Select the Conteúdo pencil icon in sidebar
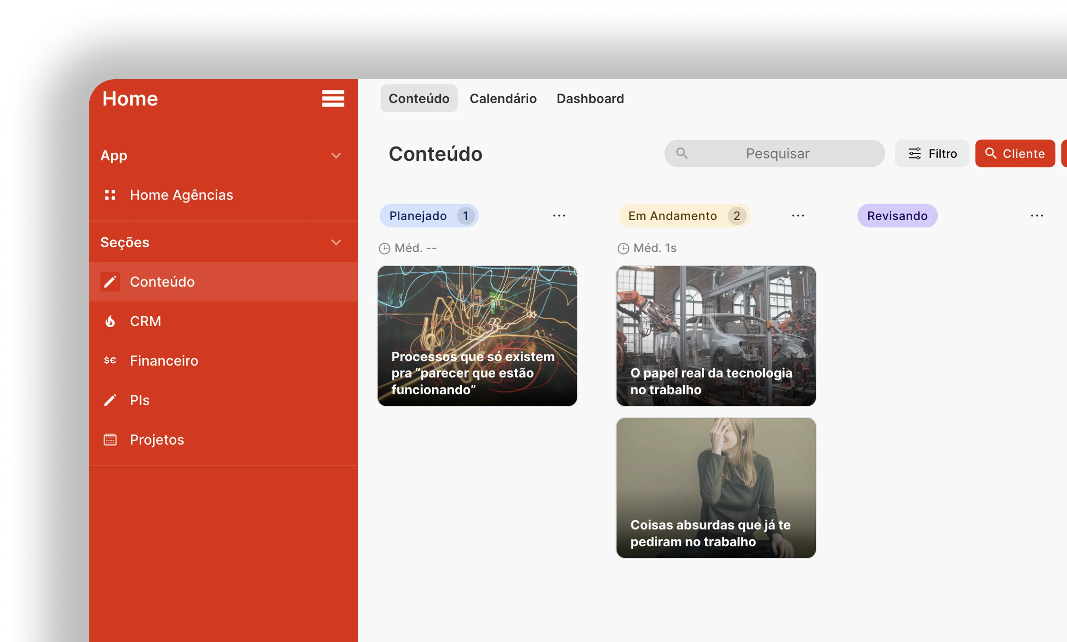Screen dimensions: 1067x642 tap(110, 282)
